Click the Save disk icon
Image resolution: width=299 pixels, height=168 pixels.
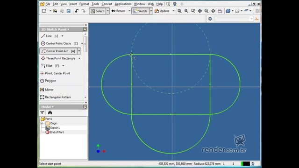tap(69, 11)
